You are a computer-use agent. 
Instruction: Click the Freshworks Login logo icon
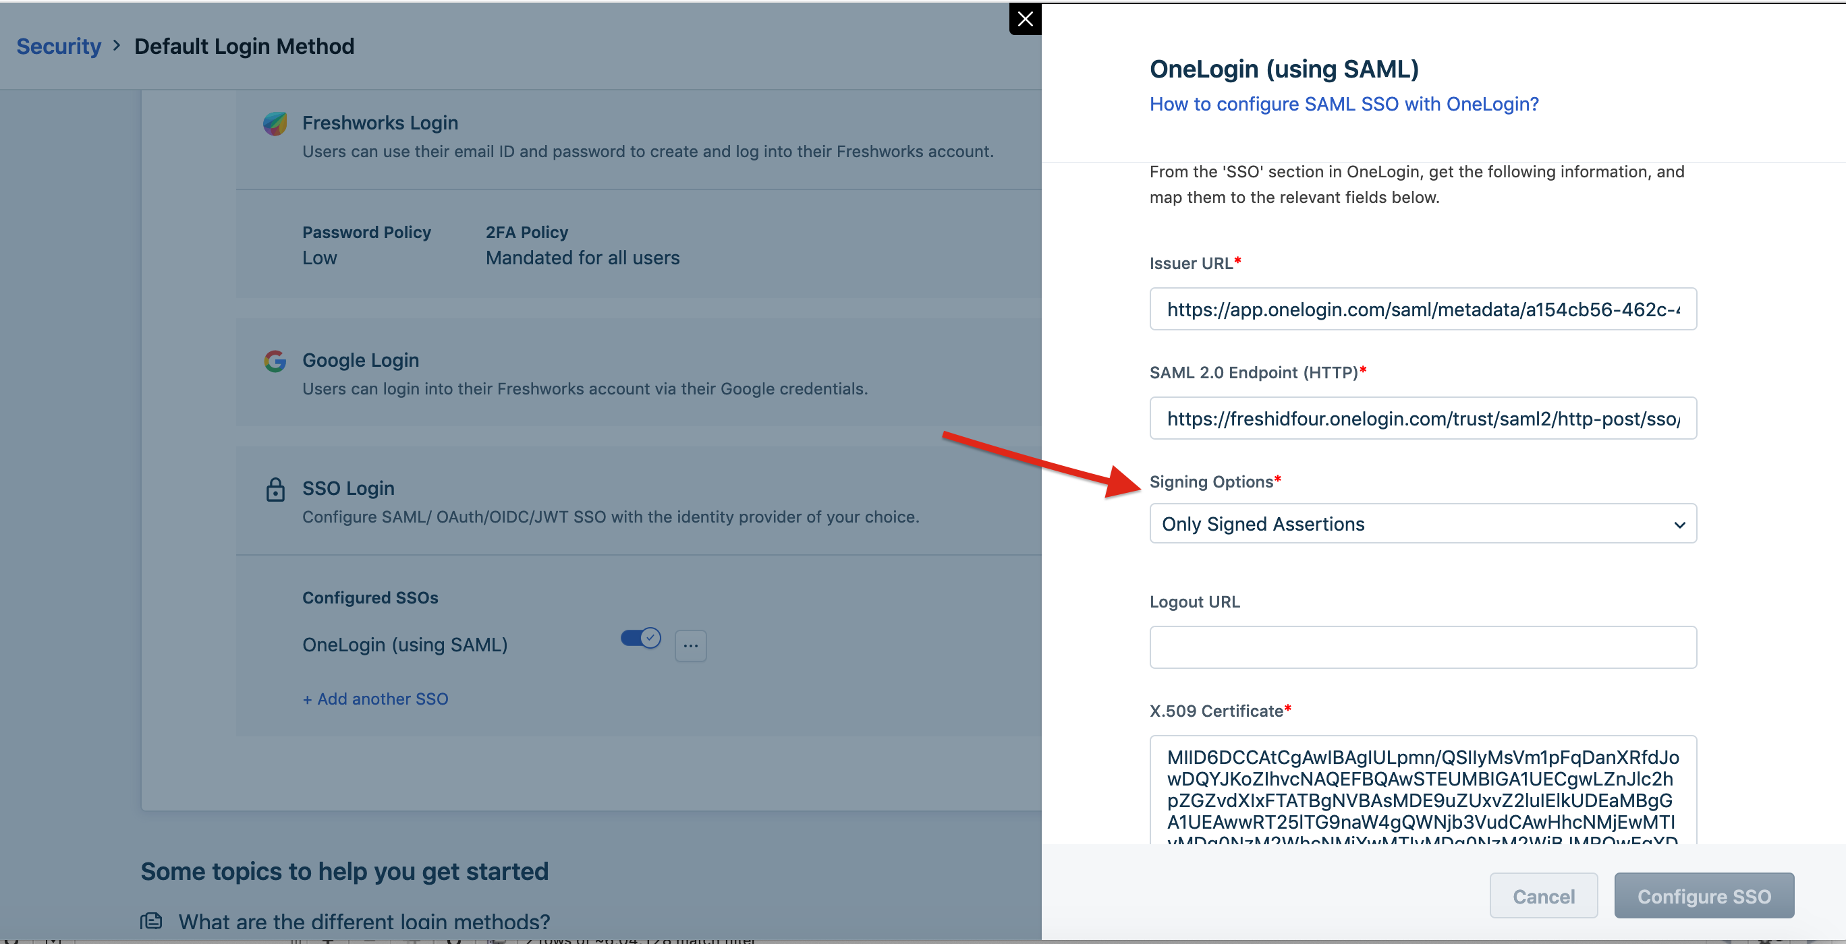click(275, 123)
